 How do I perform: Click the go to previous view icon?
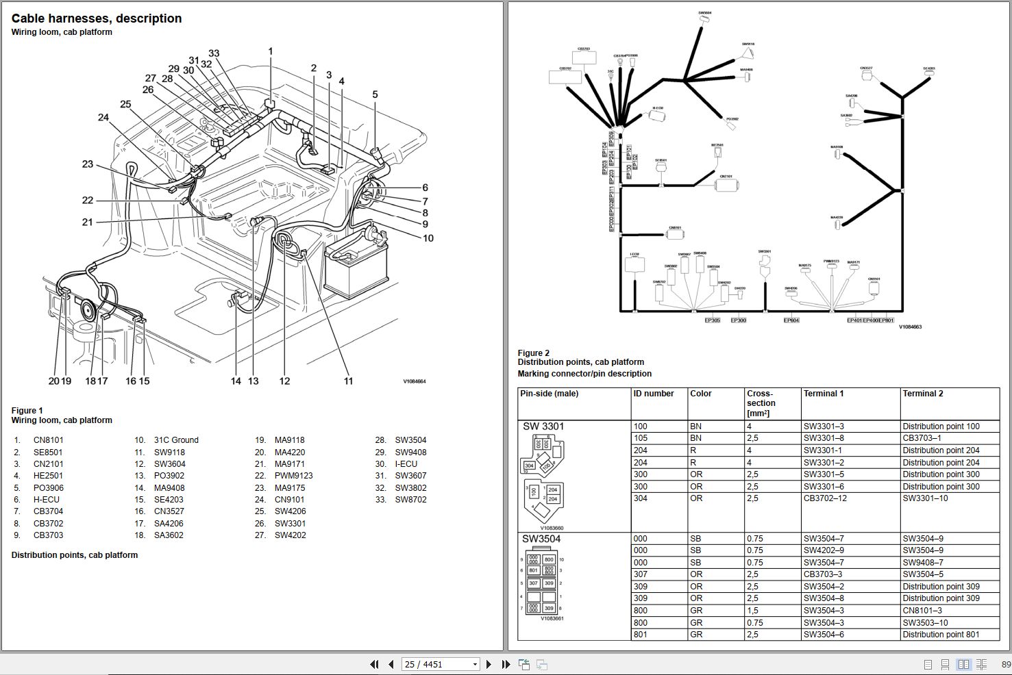[x=524, y=664]
